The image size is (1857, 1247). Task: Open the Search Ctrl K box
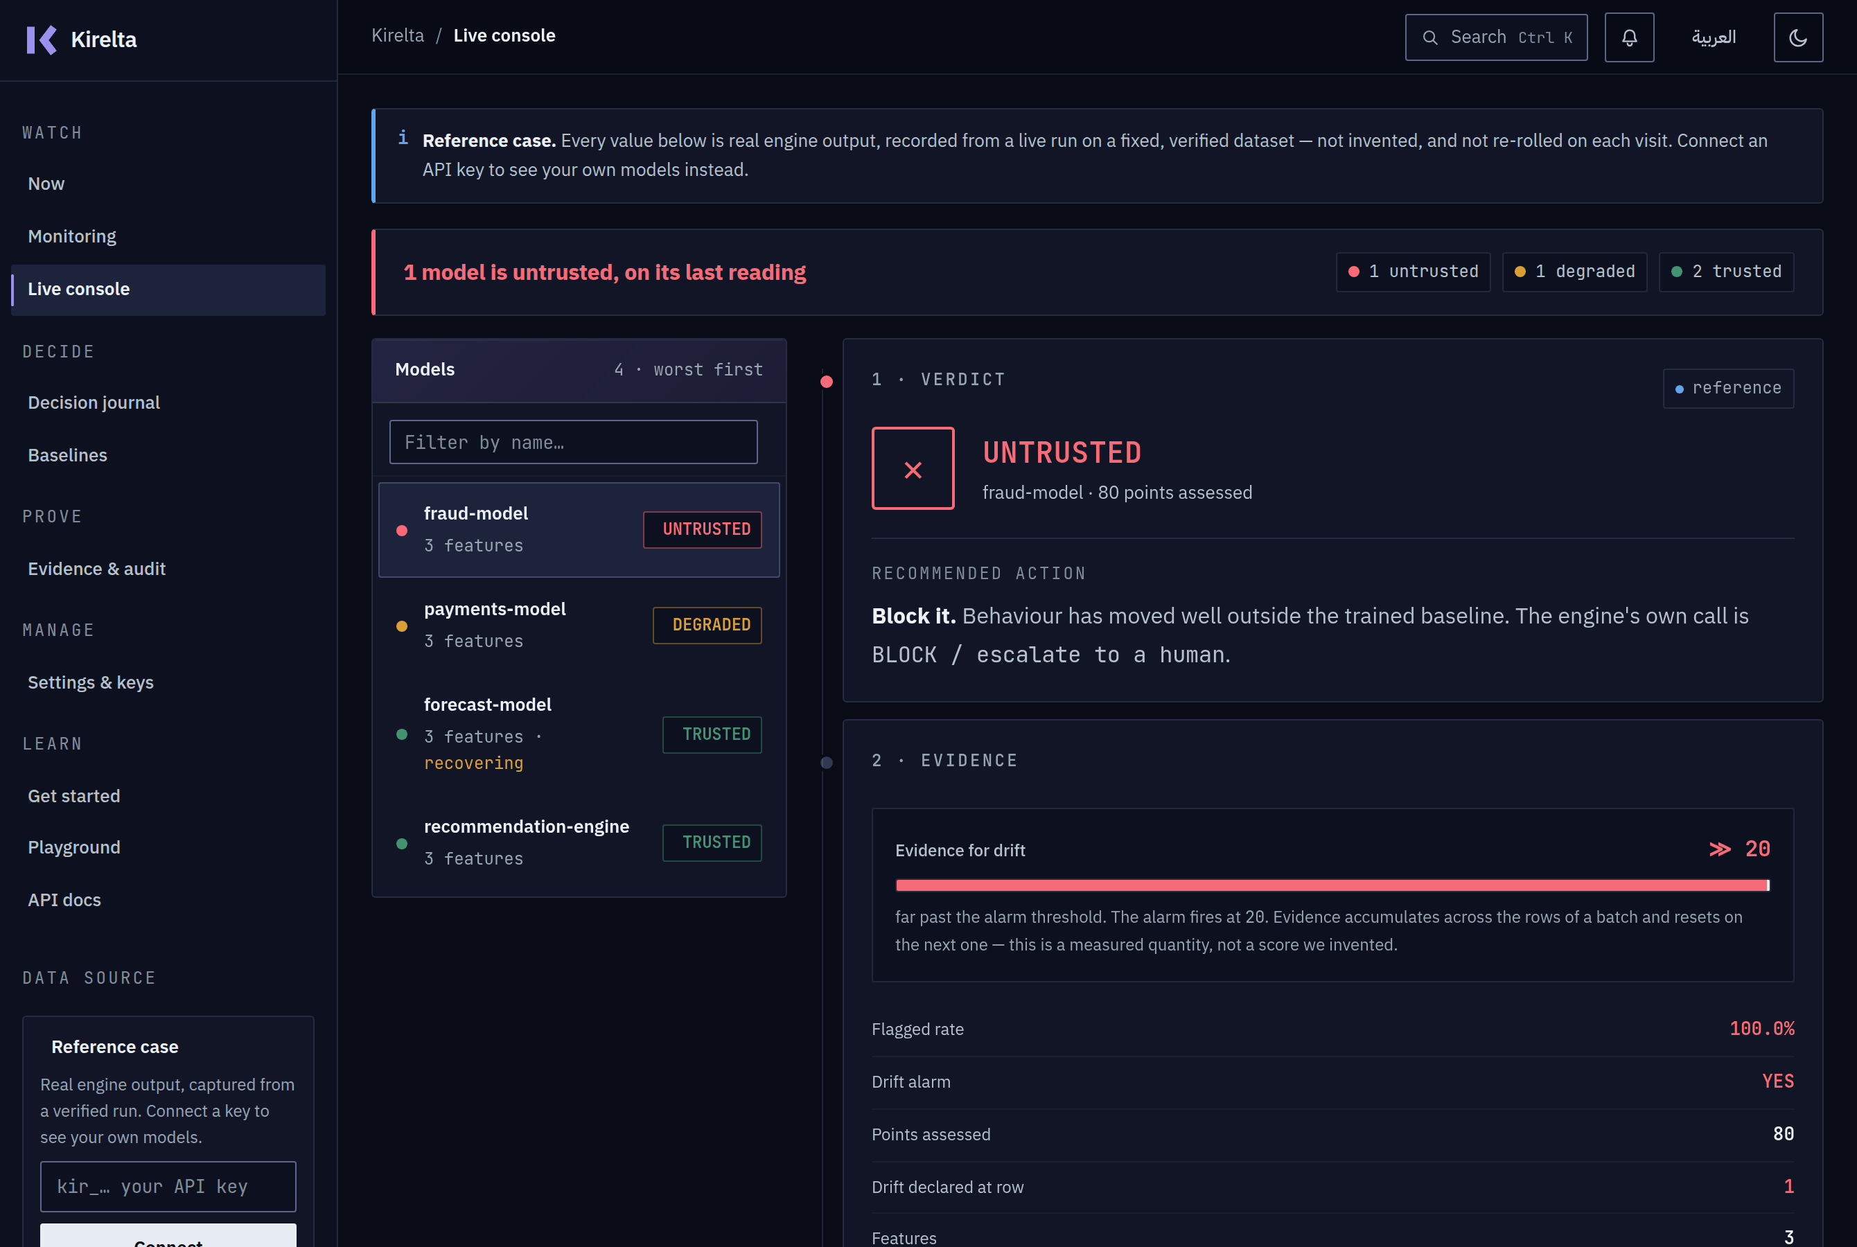1496,37
